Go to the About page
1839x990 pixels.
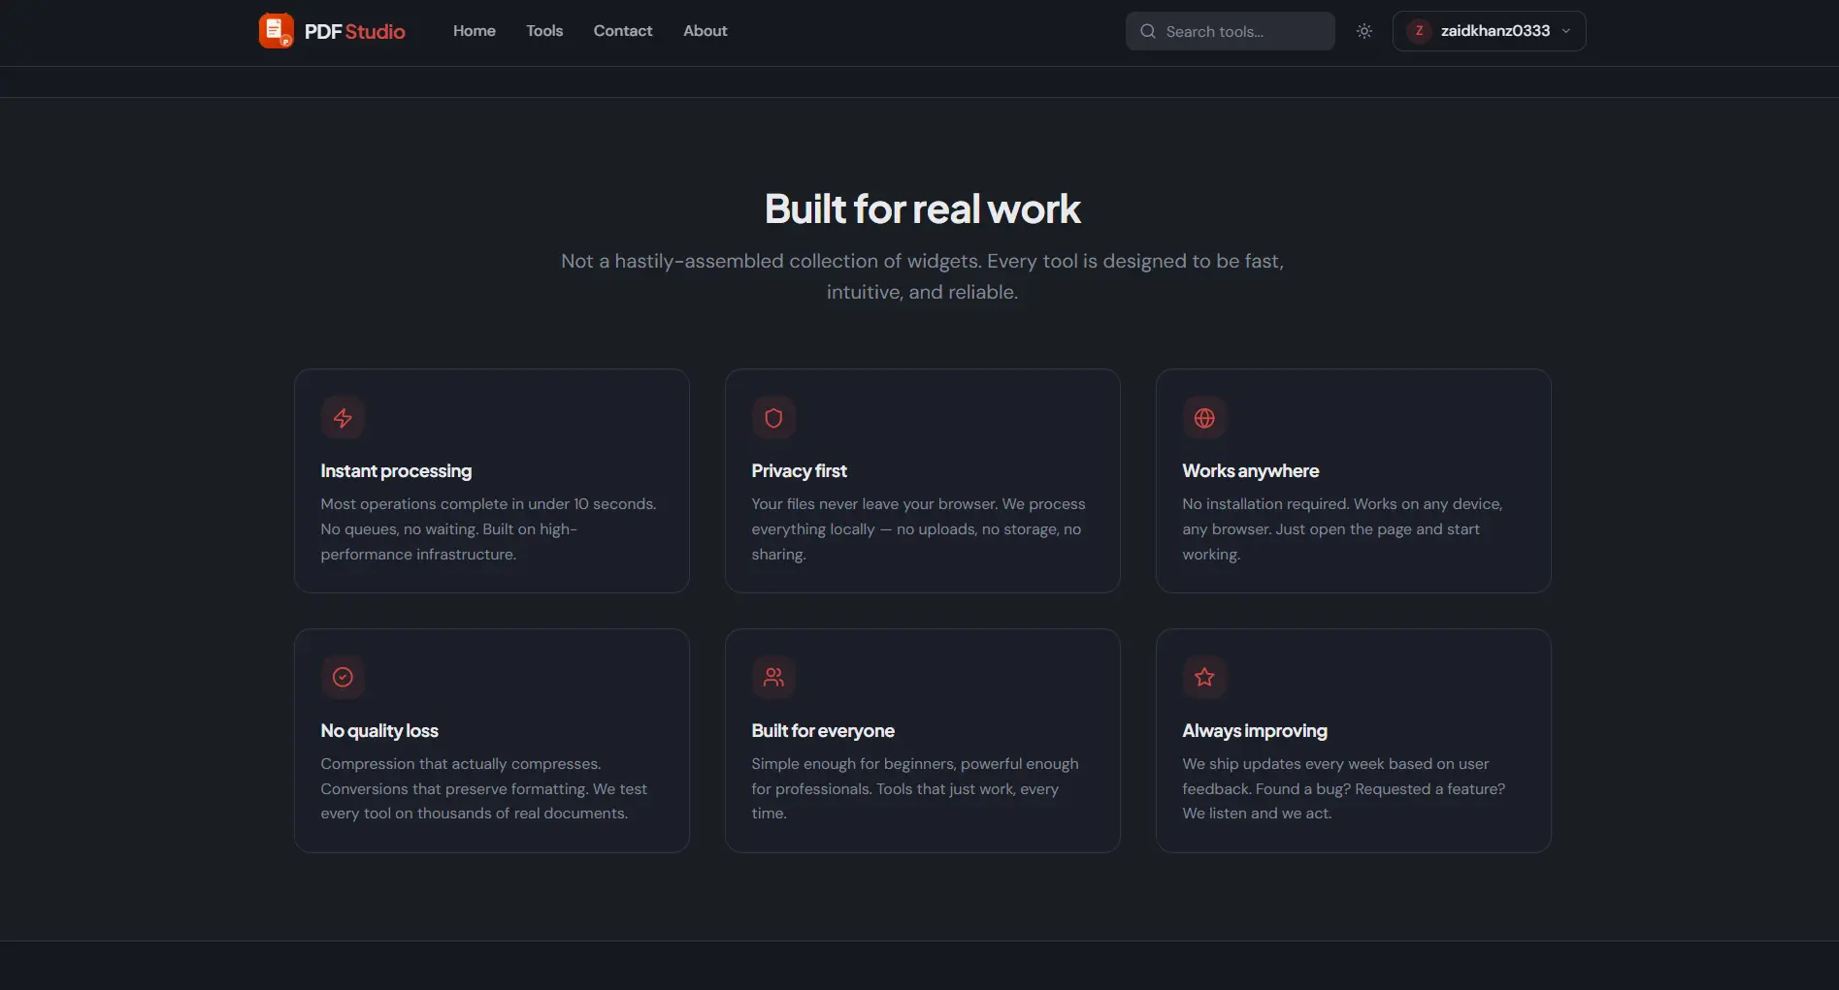tap(706, 31)
